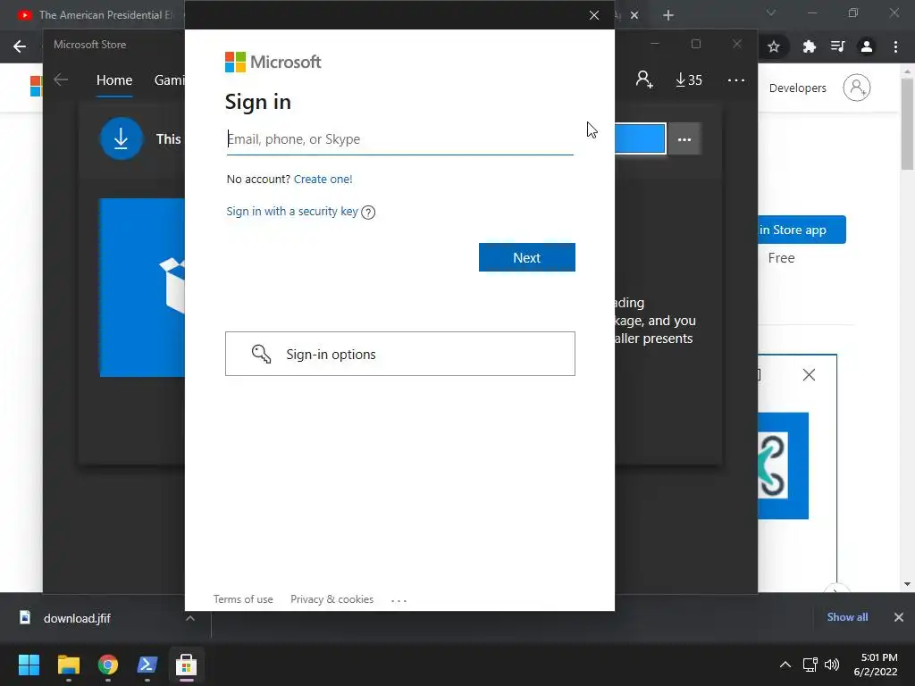The image size is (915, 686).
Task: Show hidden system tray icons
Action: click(785, 665)
